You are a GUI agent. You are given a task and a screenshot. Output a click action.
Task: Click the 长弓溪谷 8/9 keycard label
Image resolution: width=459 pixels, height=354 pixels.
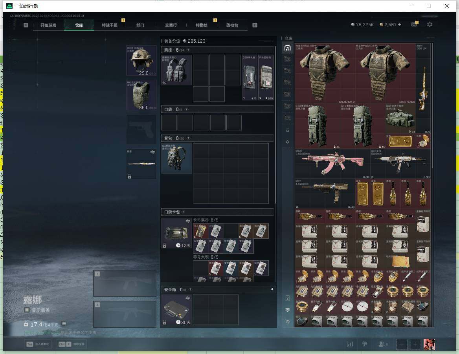[206, 220]
